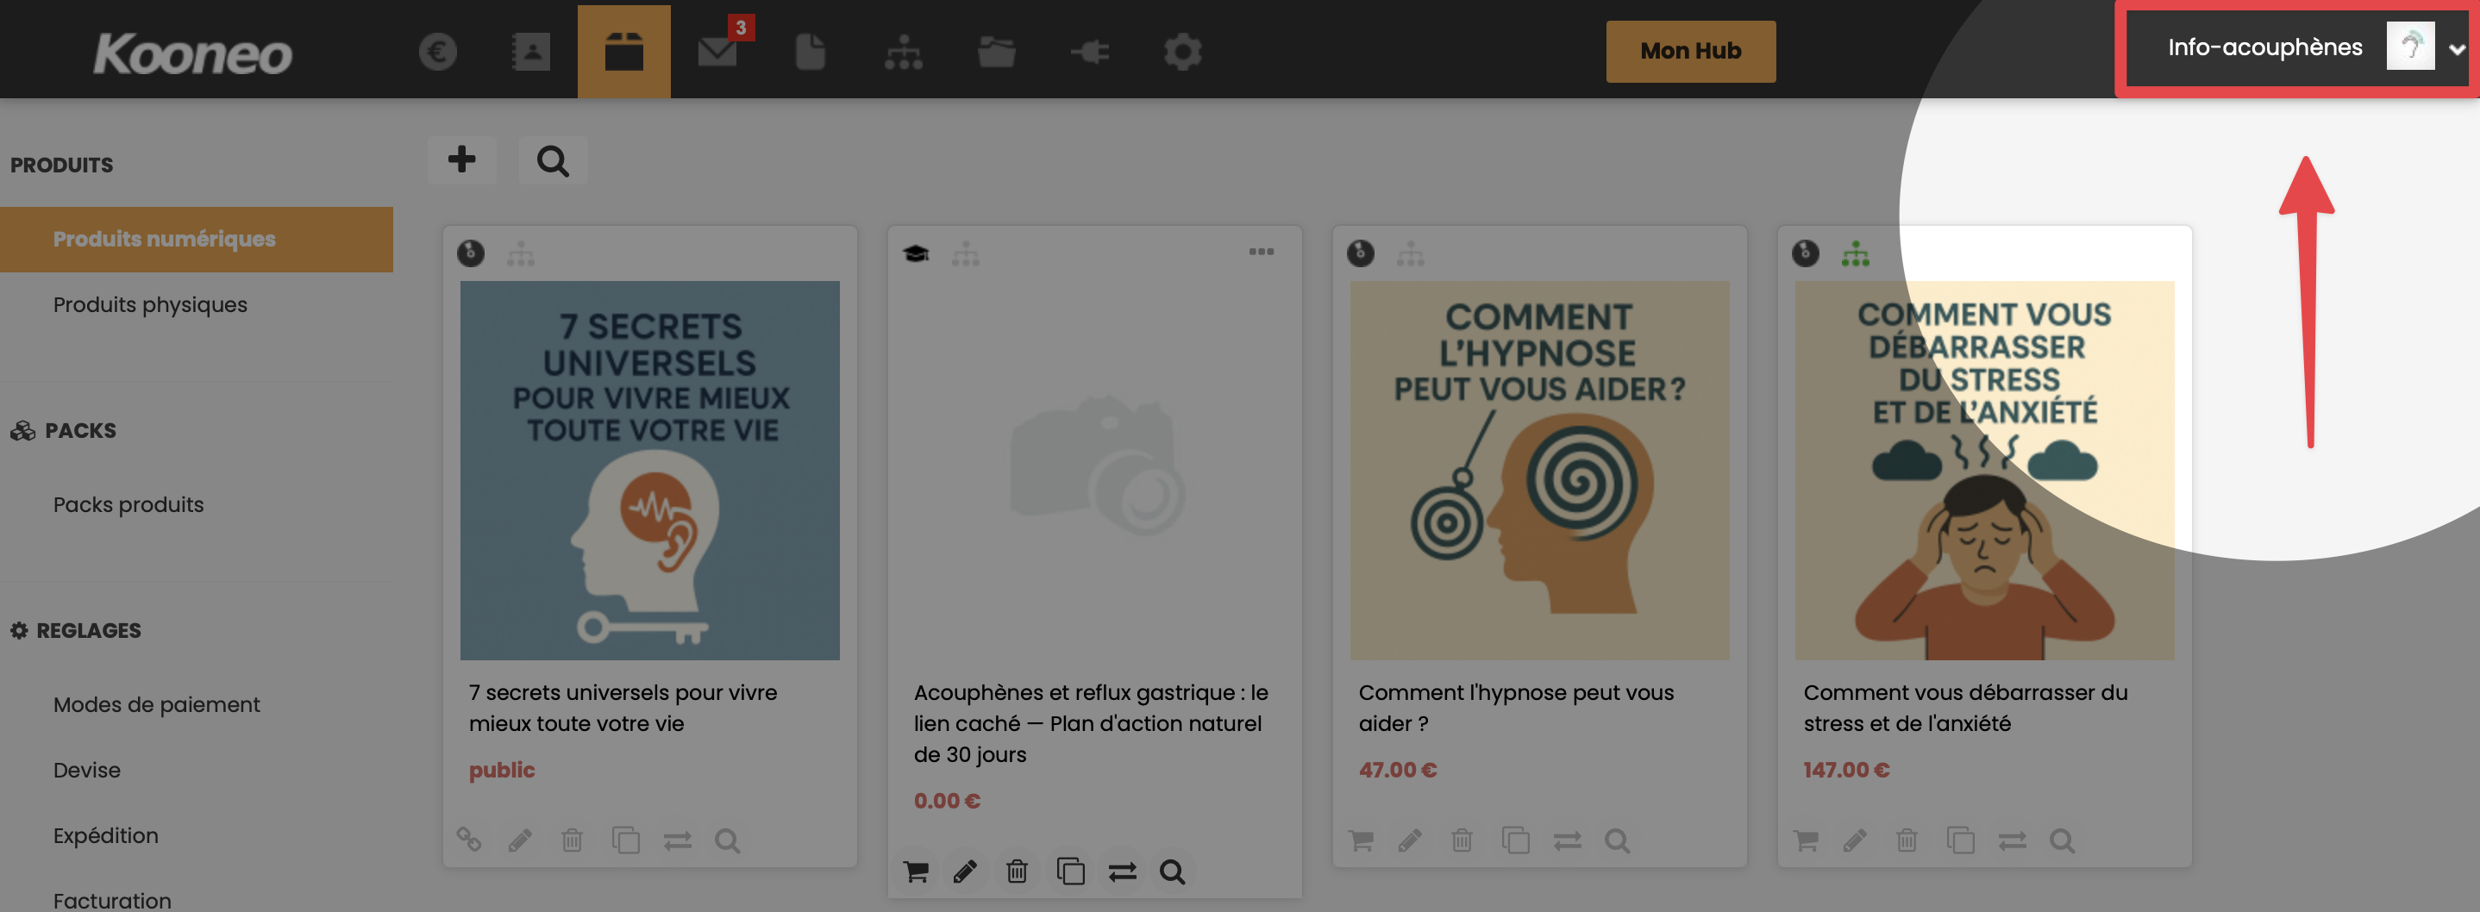
Task: Duplicate the stress et de l'anxiété product
Action: coord(1959,840)
